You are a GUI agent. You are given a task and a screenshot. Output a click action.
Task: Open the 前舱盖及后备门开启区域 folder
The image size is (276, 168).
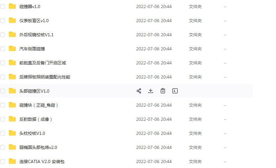point(43,63)
